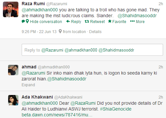This screenshot has height=118, width=166.
Task: Open the Ada Khakwani name link
Action: [x=37, y=97]
